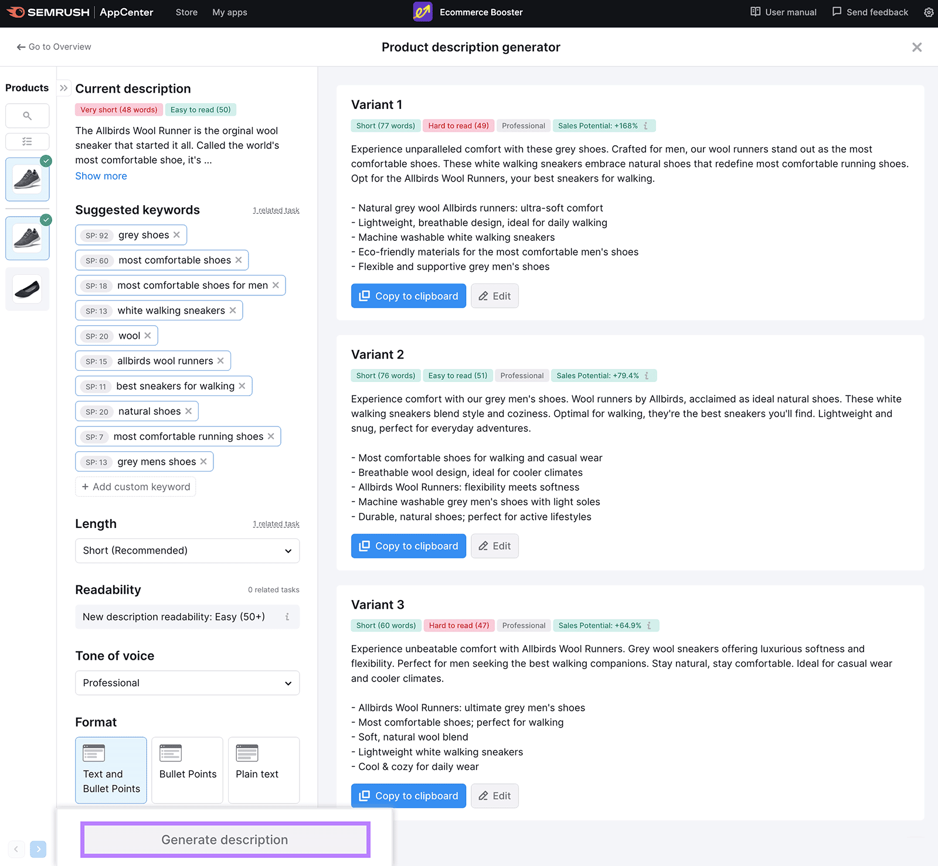Screen dimensions: 938x866
Task: Go to next products page arrow
Action: (38, 849)
